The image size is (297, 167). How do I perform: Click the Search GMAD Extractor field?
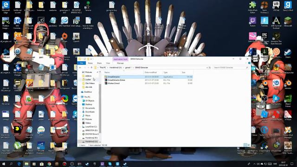[x=231, y=68]
